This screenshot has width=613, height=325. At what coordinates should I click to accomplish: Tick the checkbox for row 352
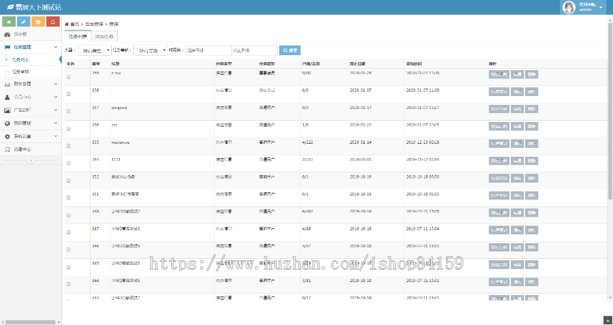[x=68, y=181]
